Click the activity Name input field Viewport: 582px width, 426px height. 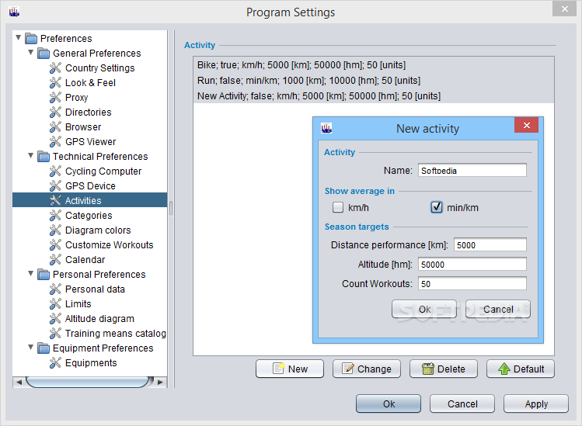(472, 170)
